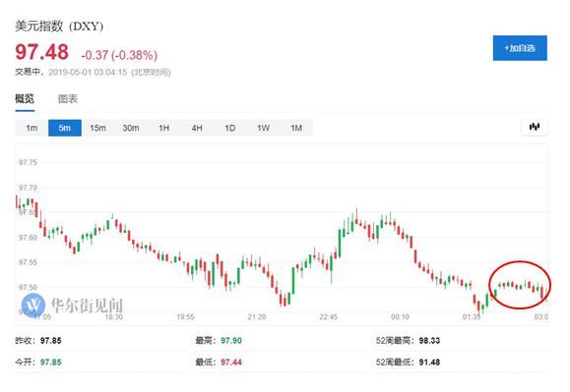Click the 美元指数 (DXY) title

point(59,27)
